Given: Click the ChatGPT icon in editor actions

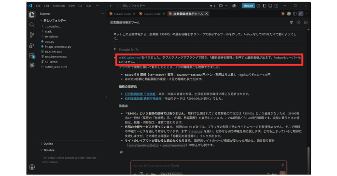Looking at the screenshot, I should (x=289, y=14).
